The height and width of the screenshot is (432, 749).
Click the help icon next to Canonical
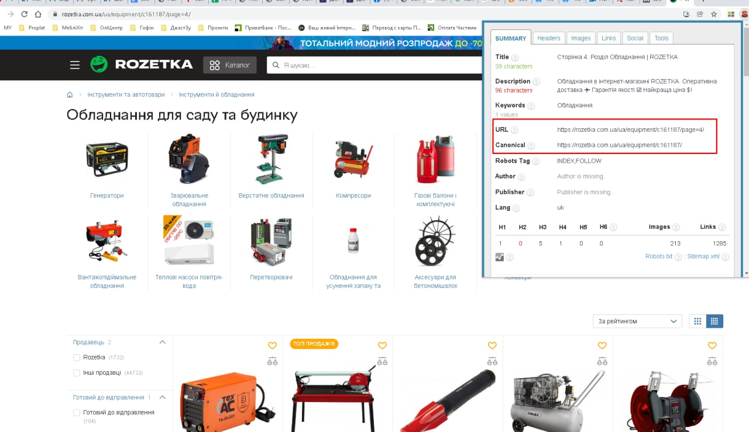(531, 146)
